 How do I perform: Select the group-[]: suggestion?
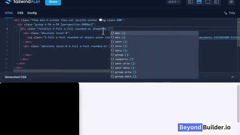pyautogui.click(x=154, y=55)
